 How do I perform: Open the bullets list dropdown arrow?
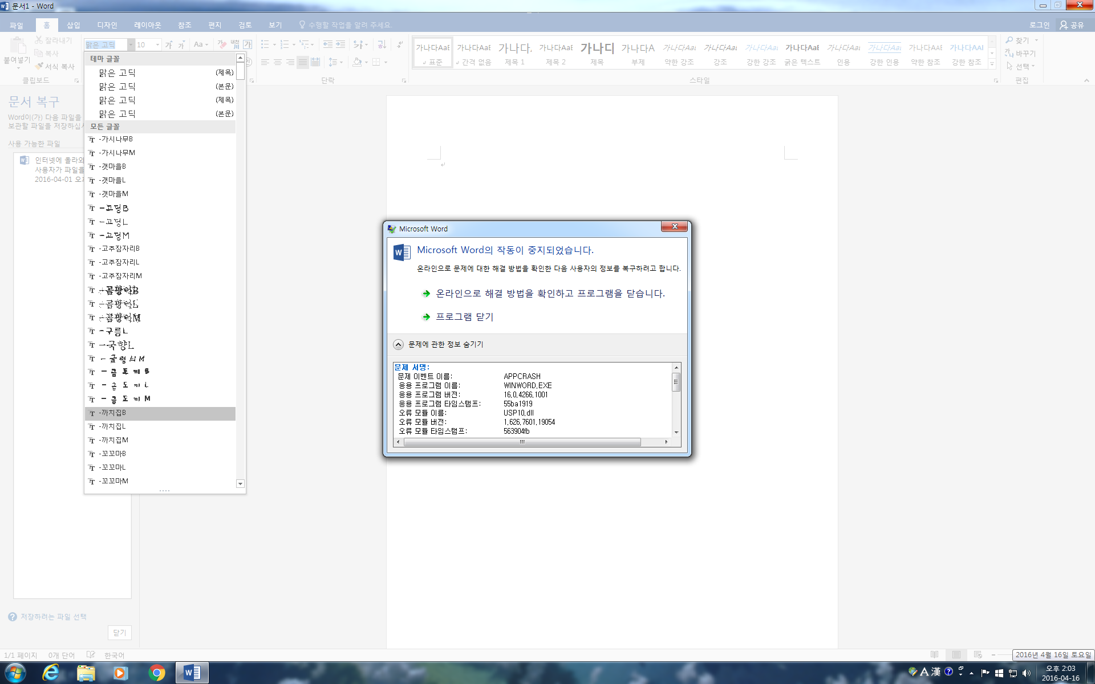274,44
